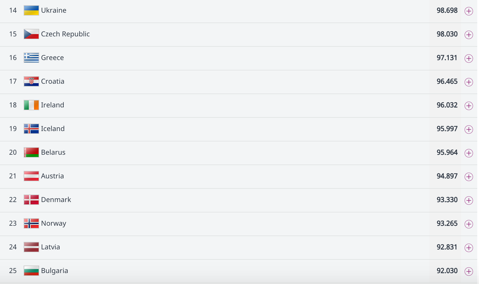The height and width of the screenshot is (284, 479).
Task: Expand Denmark row plus icon
Action: click(x=469, y=201)
